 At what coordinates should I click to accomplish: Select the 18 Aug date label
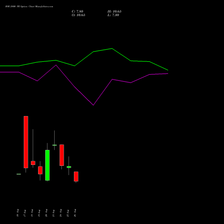tap(32, 213)
